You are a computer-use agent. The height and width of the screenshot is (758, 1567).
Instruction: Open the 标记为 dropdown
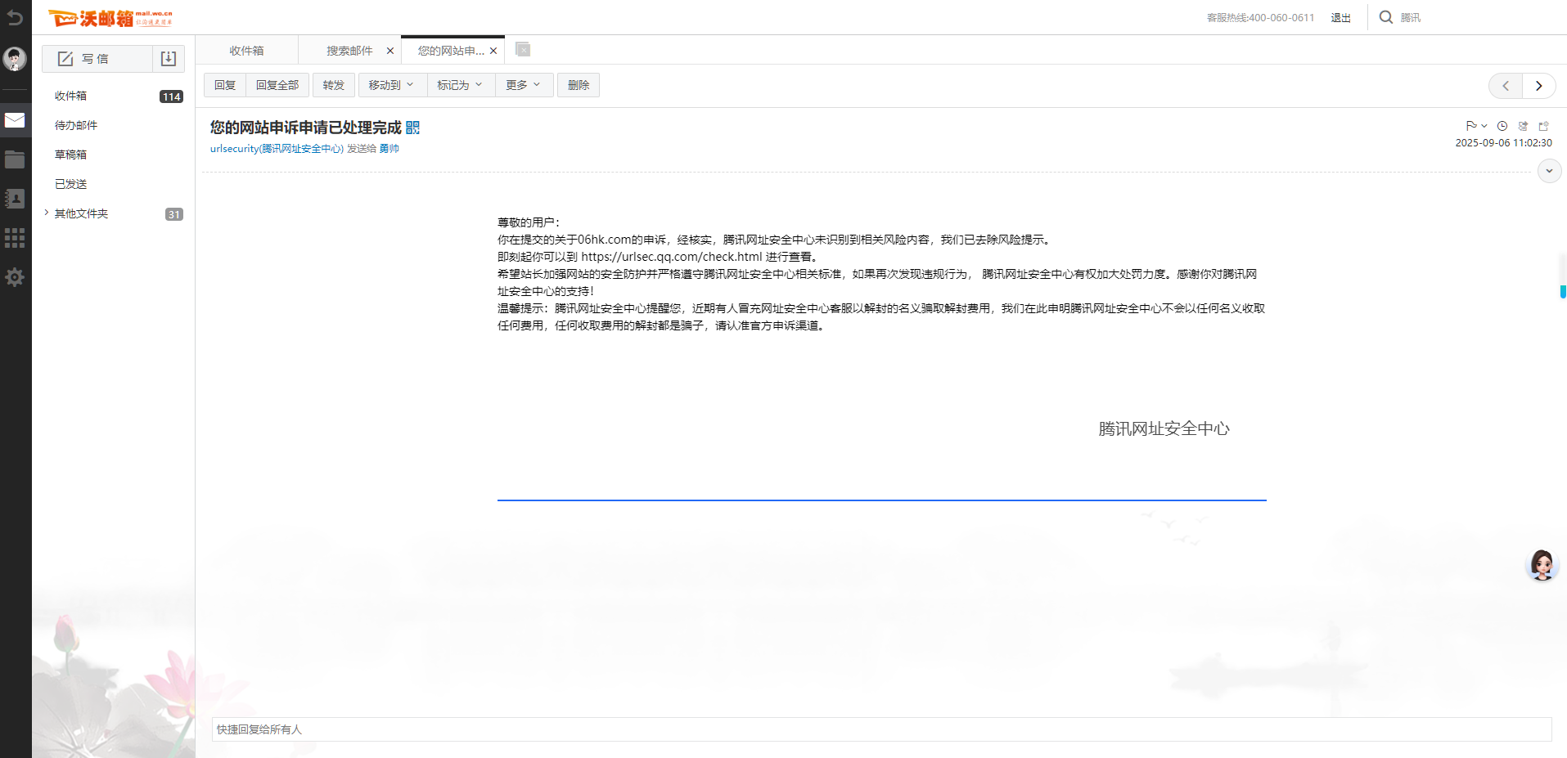(461, 85)
